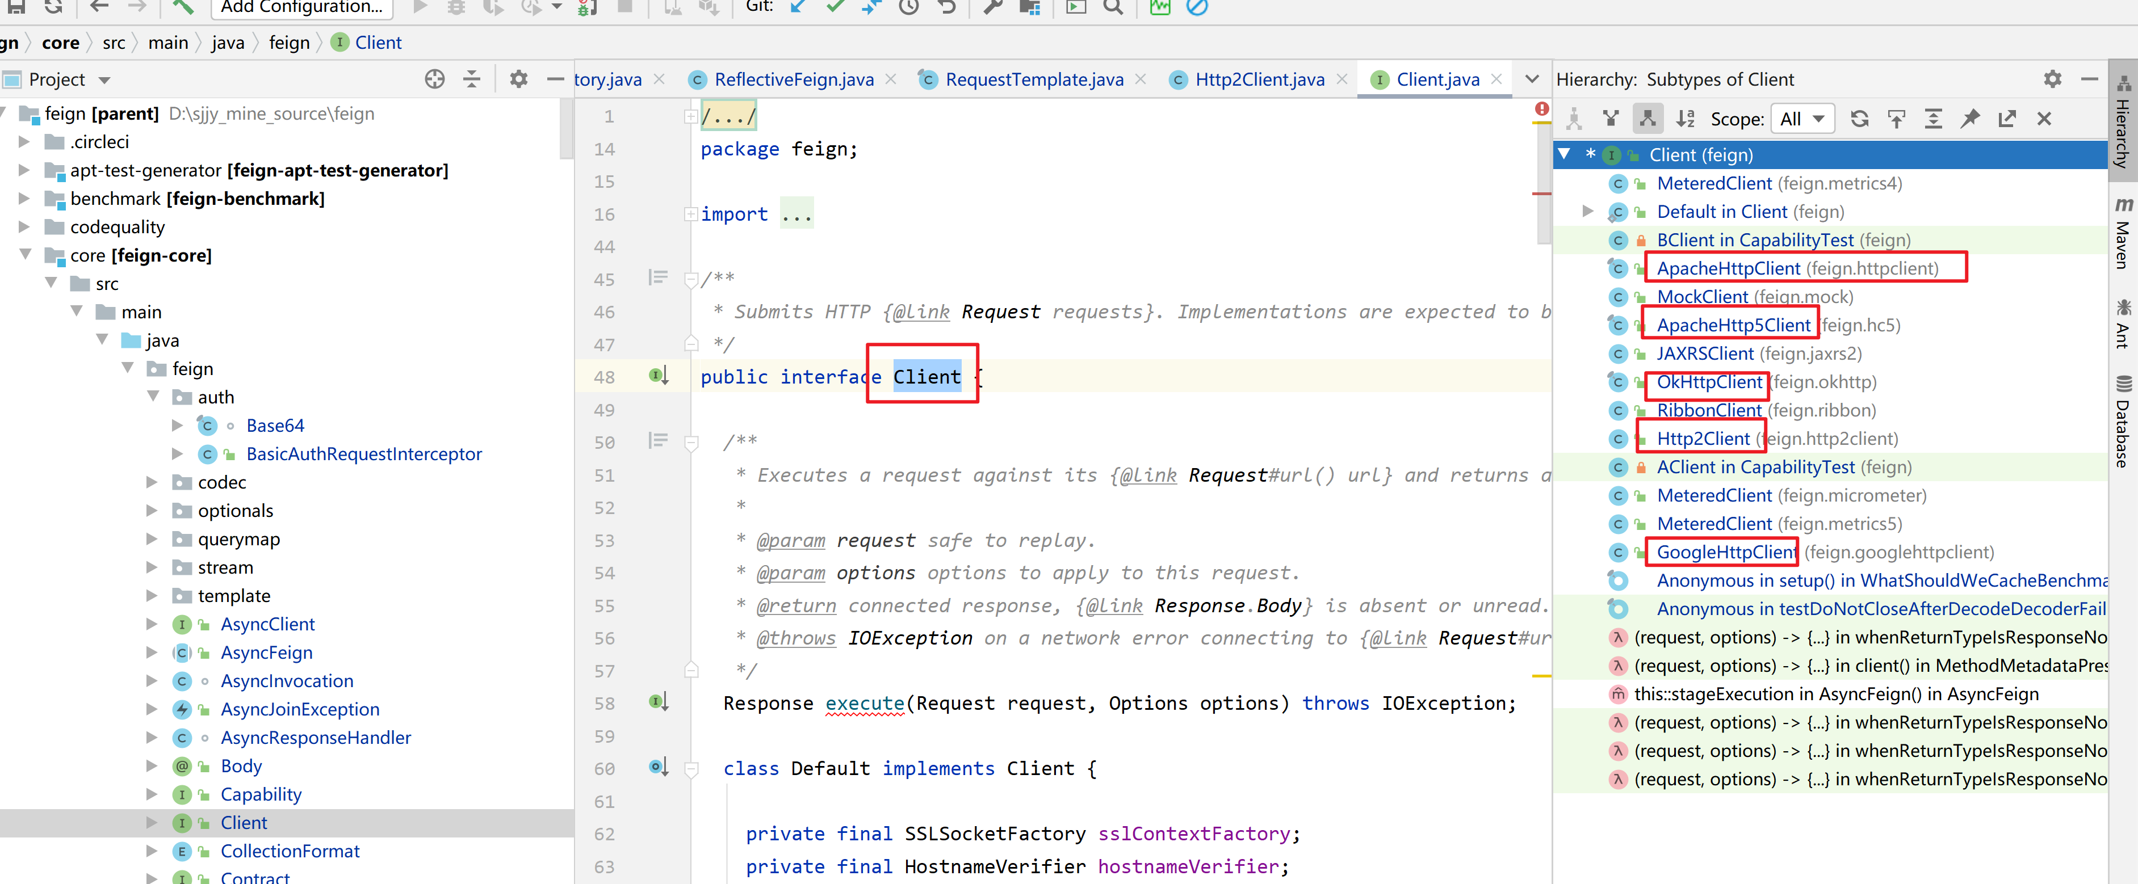Click the expand all icon in Hierarchy toolbar
2138x884 pixels.
pos(1933,119)
